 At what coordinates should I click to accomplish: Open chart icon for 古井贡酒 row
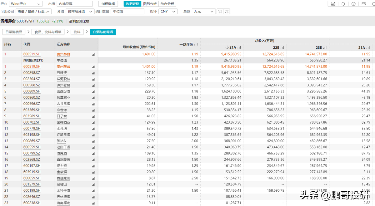click(x=93, y=104)
